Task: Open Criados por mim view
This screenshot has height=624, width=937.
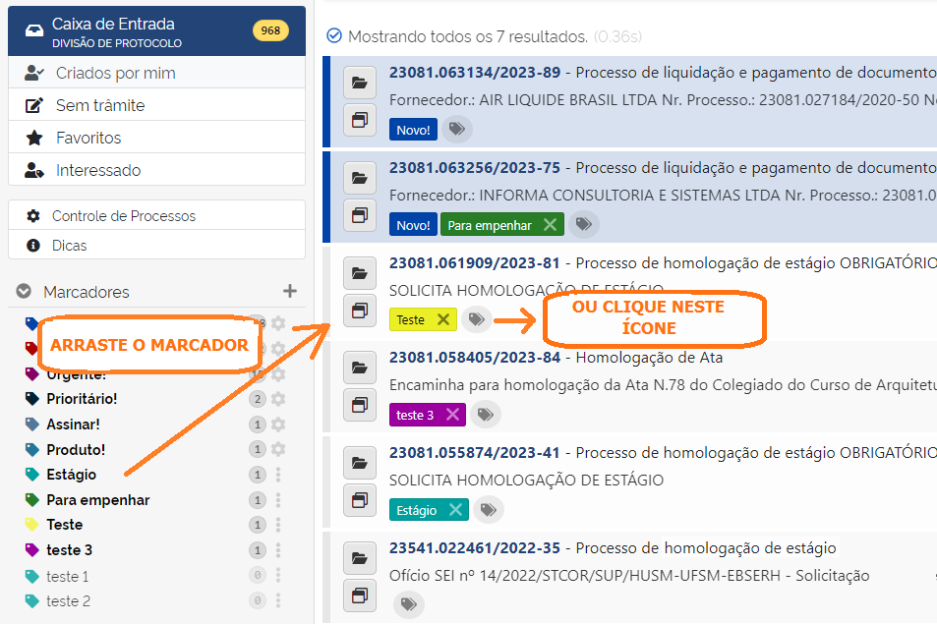Action: (115, 73)
